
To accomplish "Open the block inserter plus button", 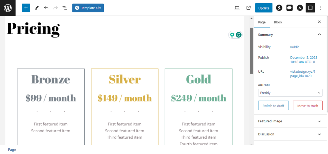I will click(x=26, y=8).
